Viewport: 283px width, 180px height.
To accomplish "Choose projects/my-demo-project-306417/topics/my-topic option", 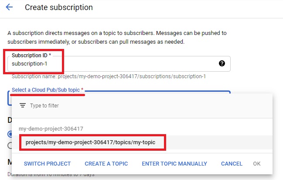I will coord(142,142).
